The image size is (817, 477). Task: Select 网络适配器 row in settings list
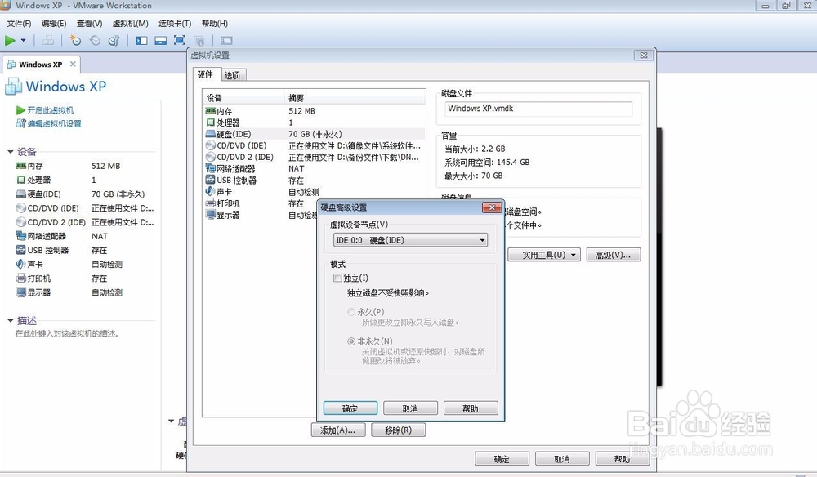[315, 168]
